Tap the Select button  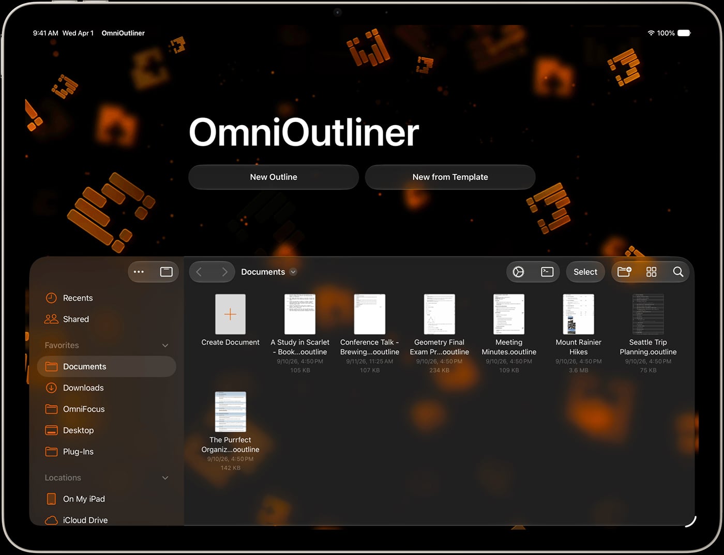pos(585,272)
